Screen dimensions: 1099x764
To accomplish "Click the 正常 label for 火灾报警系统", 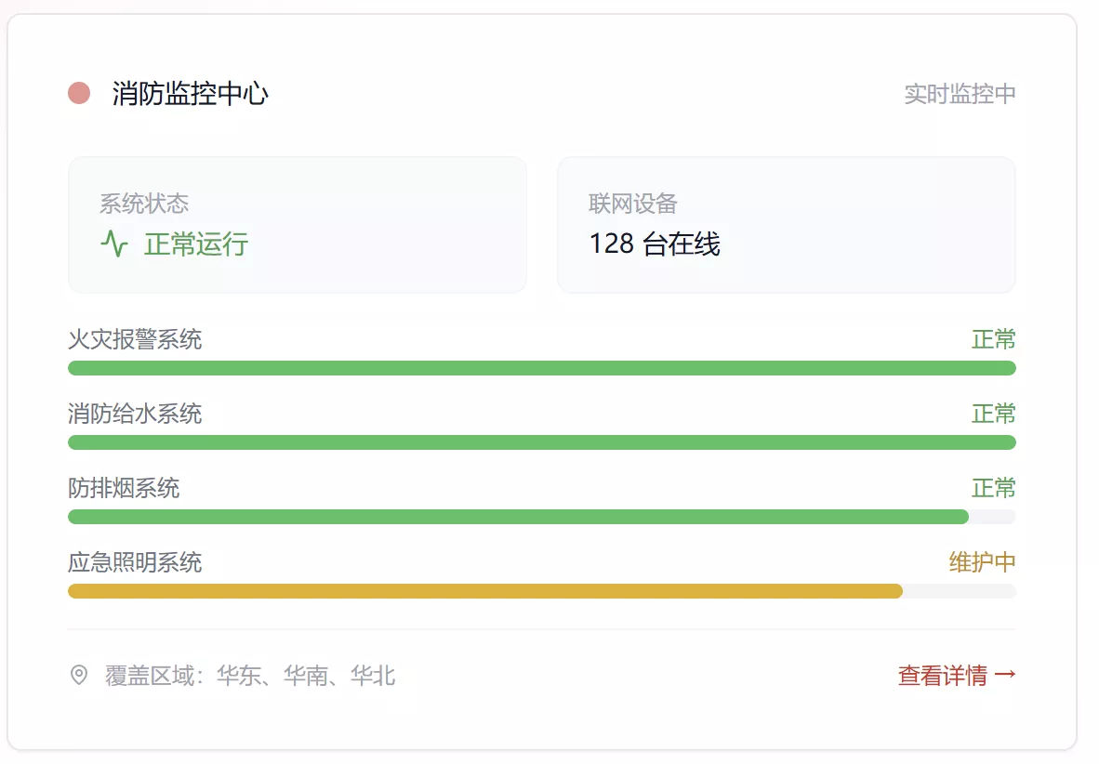I will click(x=993, y=339).
